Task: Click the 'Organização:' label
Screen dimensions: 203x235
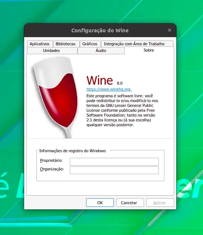Action: coord(52,169)
